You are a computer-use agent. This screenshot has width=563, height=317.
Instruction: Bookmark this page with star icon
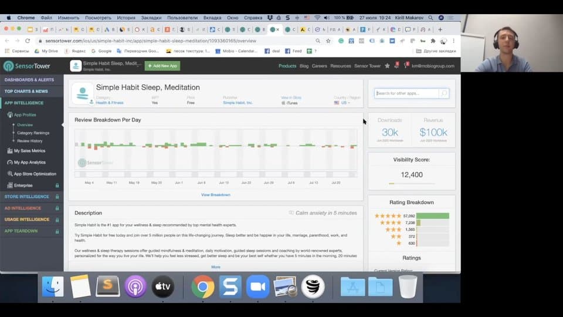click(x=328, y=41)
